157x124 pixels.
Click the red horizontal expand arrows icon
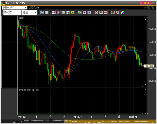(x=96, y=12)
